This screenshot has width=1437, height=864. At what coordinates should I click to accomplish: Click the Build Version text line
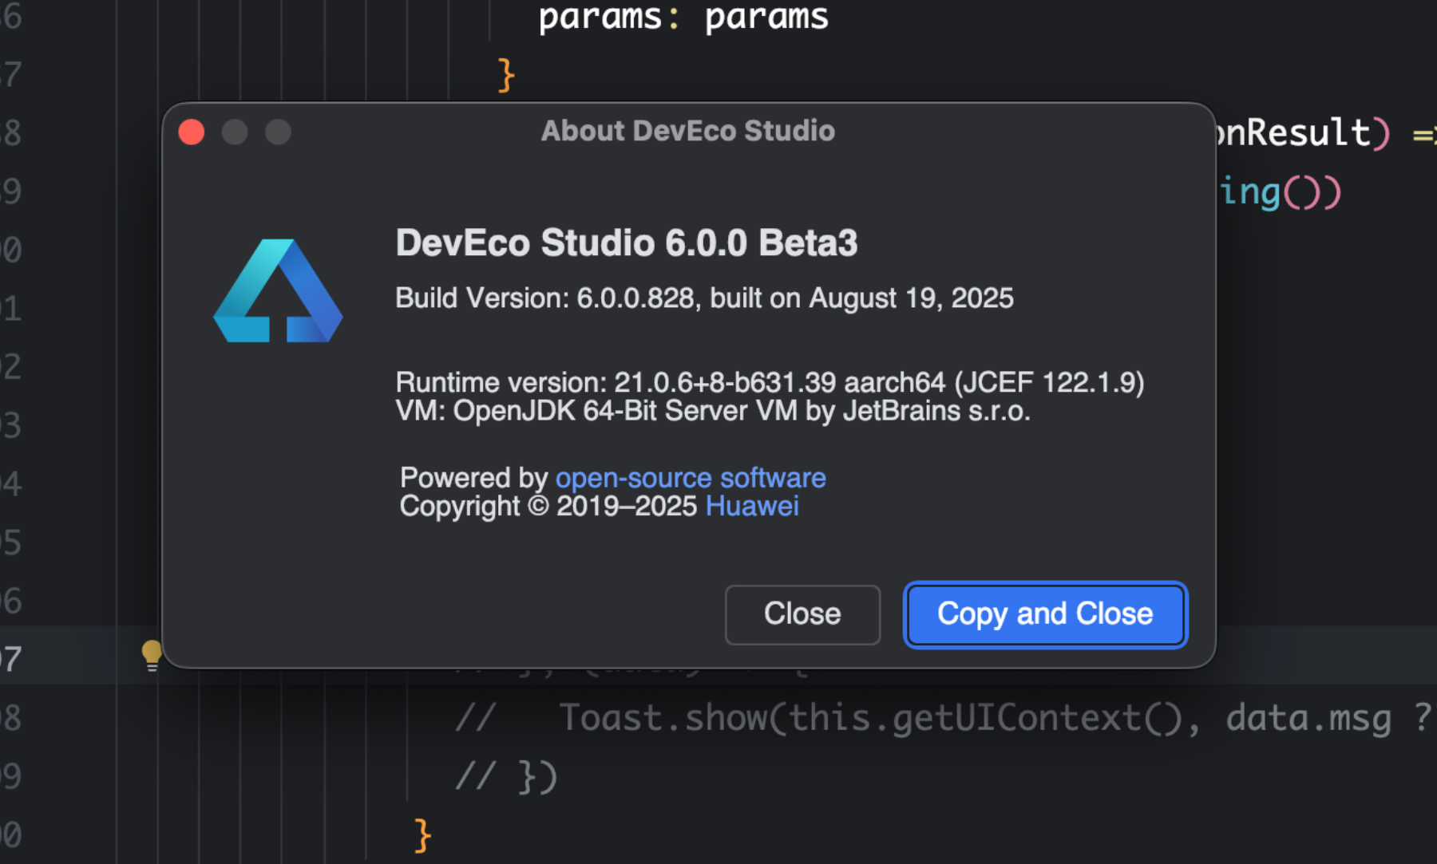pyautogui.click(x=703, y=298)
